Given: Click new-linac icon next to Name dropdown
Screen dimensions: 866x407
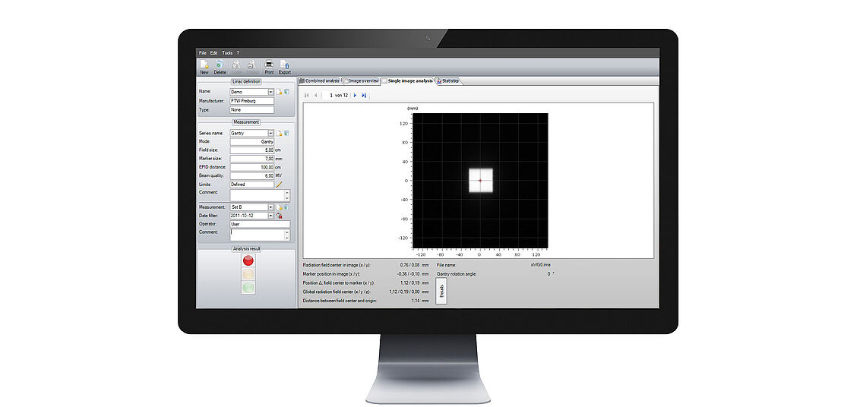Looking at the screenshot, I should (x=279, y=91).
